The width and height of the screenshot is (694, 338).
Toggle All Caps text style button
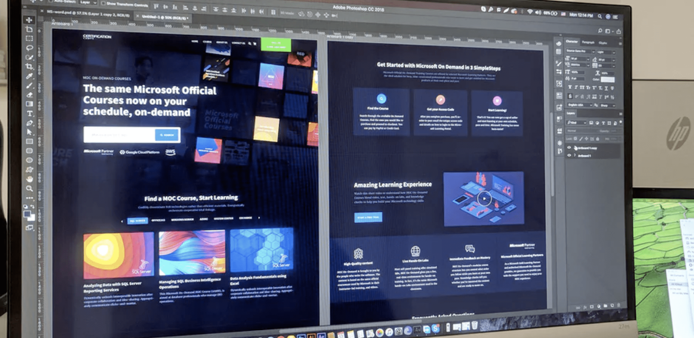(x=582, y=87)
